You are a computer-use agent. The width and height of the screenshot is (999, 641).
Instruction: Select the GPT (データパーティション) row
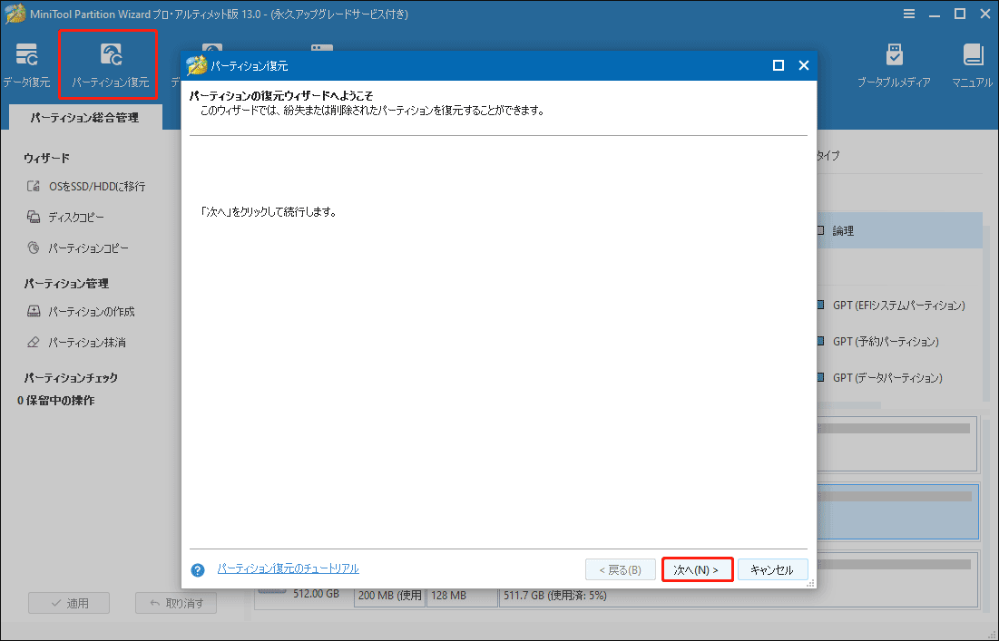[x=899, y=377]
